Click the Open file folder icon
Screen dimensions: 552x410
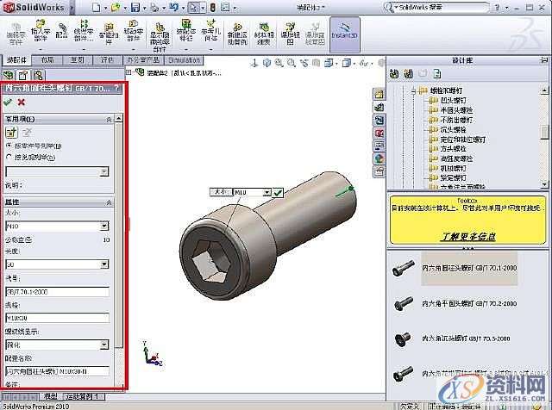pos(115,8)
